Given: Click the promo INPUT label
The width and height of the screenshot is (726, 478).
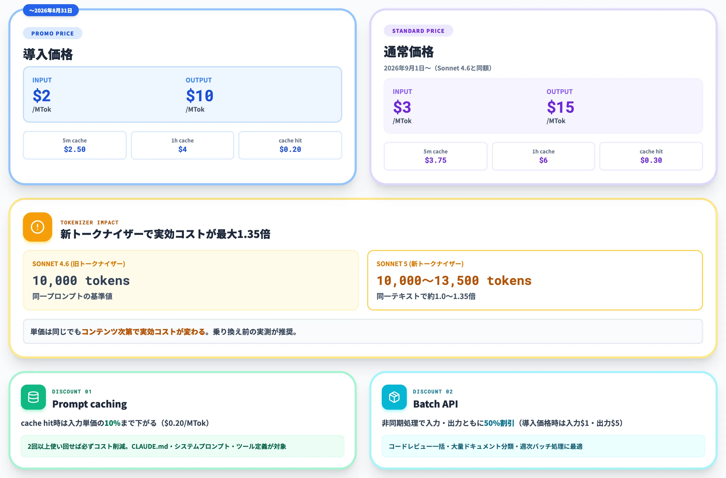Looking at the screenshot, I should (x=42, y=80).
